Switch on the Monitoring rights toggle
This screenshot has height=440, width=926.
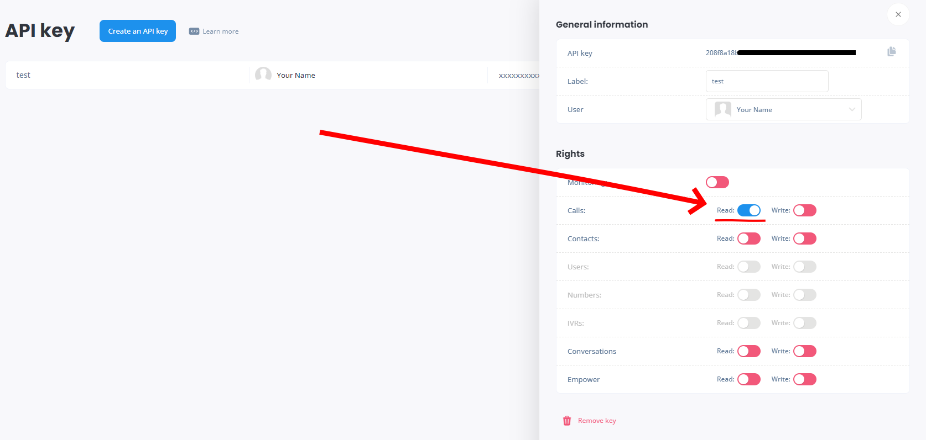click(717, 182)
